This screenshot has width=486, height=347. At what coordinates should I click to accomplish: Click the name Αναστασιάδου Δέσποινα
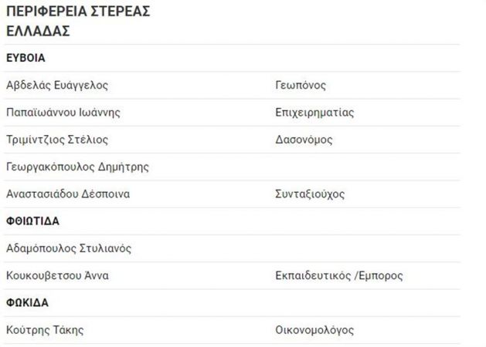(68, 194)
